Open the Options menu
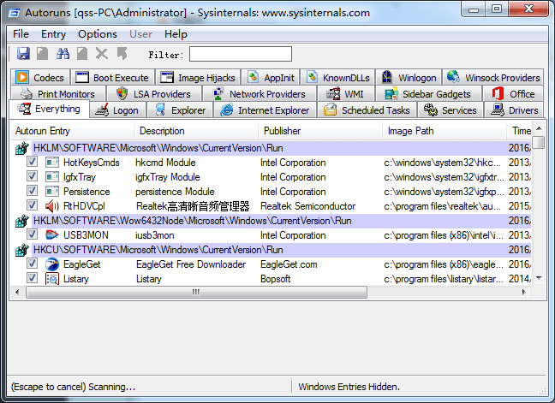555x403 pixels. [98, 34]
